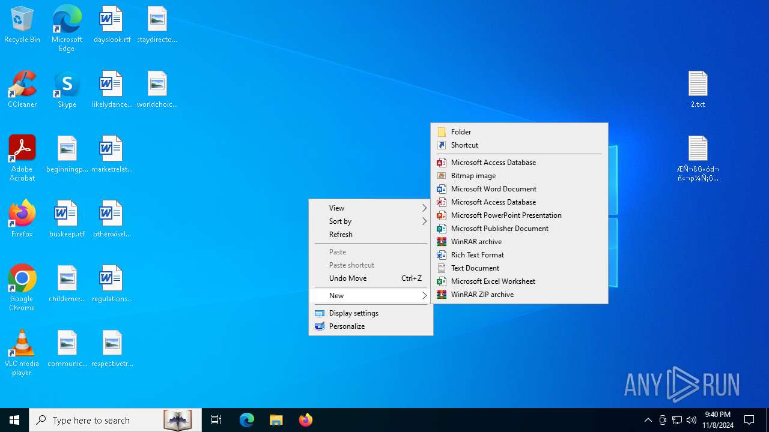Select buskeep.rtf file icon
The width and height of the screenshot is (769, 432).
pyautogui.click(x=67, y=220)
